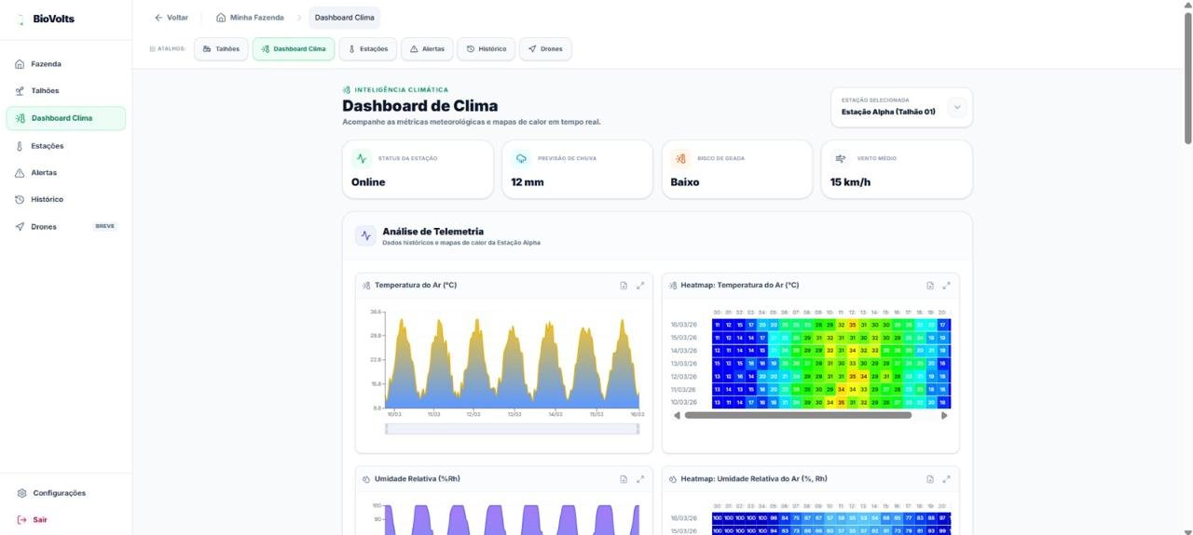Expand the Temperatura do Ar chart fullscreen

coord(640,286)
